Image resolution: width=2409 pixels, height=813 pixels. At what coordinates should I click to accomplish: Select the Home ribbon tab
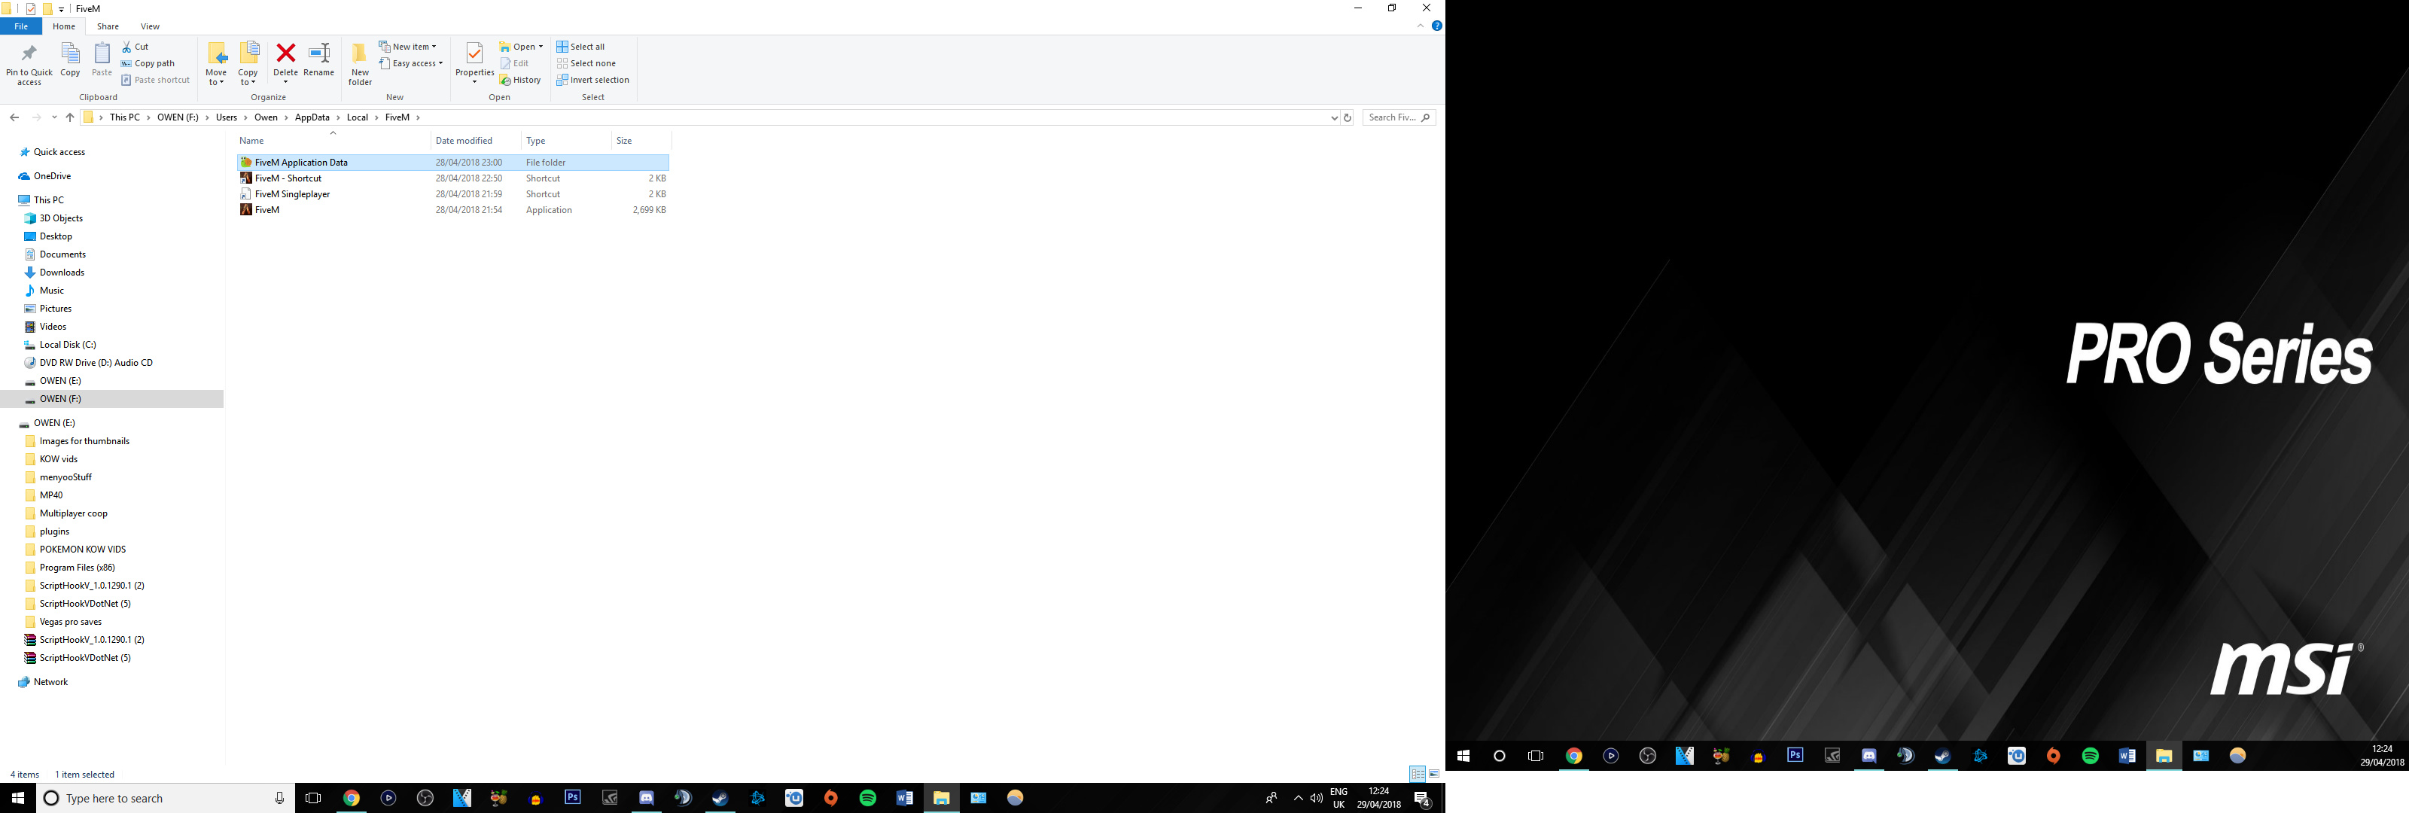[63, 26]
